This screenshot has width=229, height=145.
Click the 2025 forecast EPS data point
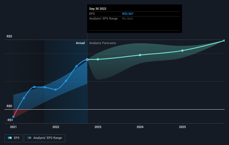(182, 50)
